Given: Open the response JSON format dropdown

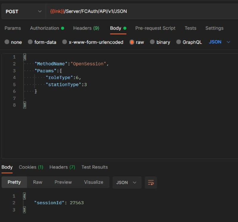Looking at the screenshot, I should click(127, 182).
